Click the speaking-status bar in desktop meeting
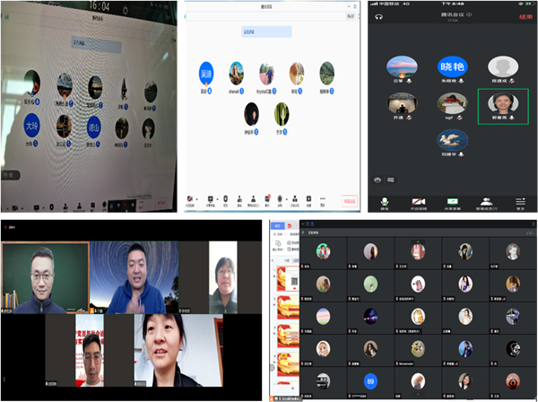This screenshot has height=402, width=538. tap(268, 31)
